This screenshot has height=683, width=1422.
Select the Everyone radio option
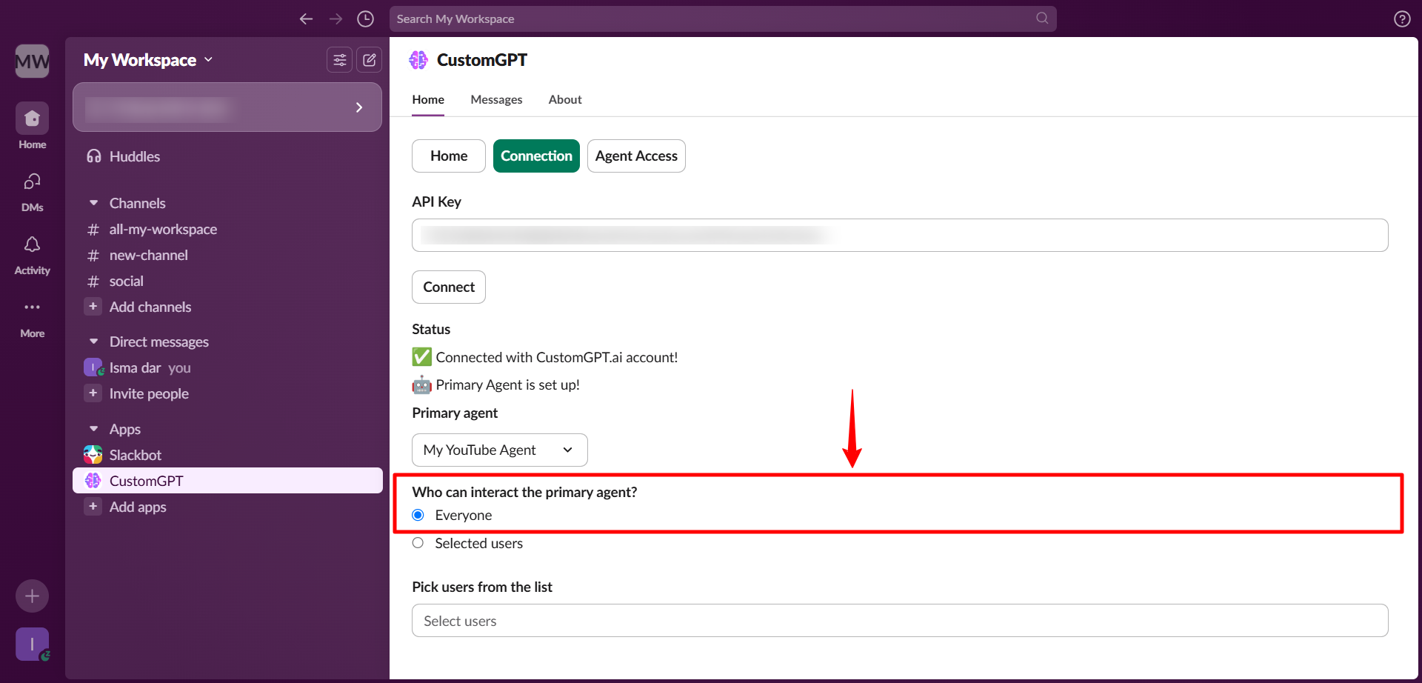coord(418,515)
